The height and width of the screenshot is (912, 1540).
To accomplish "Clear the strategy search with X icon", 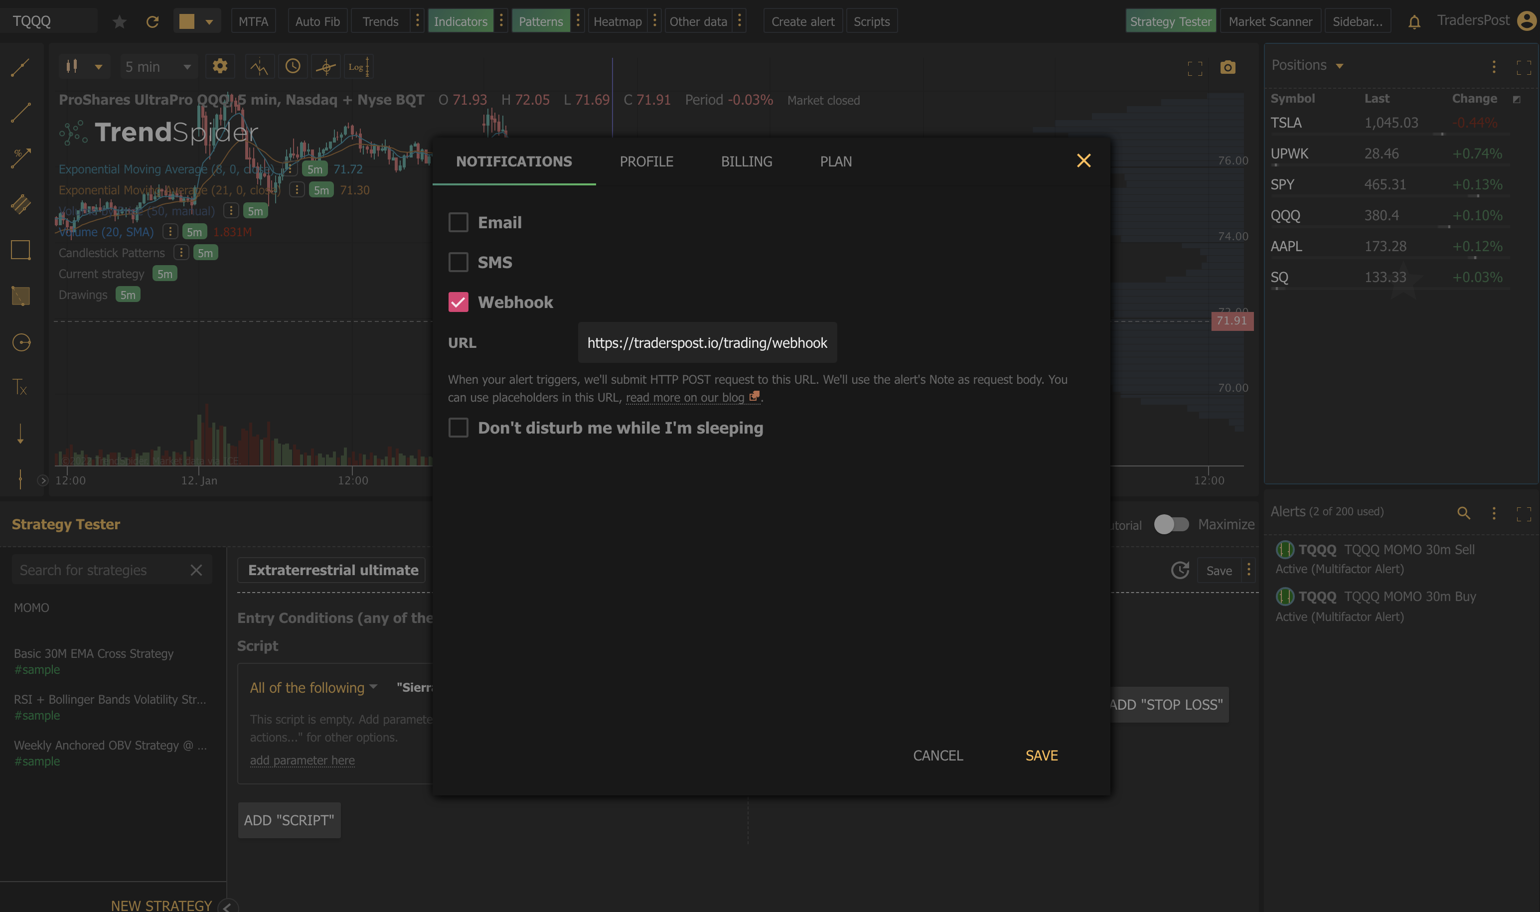I will (x=196, y=570).
